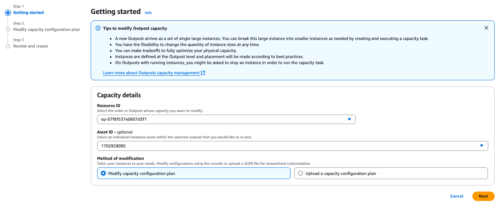The width and height of the screenshot is (503, 210).
Task: Select Upload a capacity configuration plan radio
Action: pos(301,173)
